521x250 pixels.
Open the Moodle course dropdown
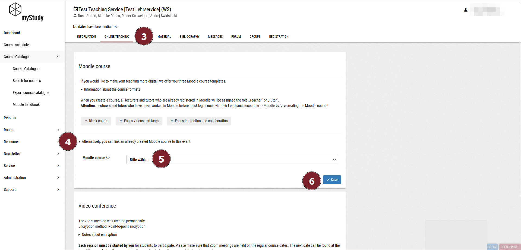(x=232, y=160)
